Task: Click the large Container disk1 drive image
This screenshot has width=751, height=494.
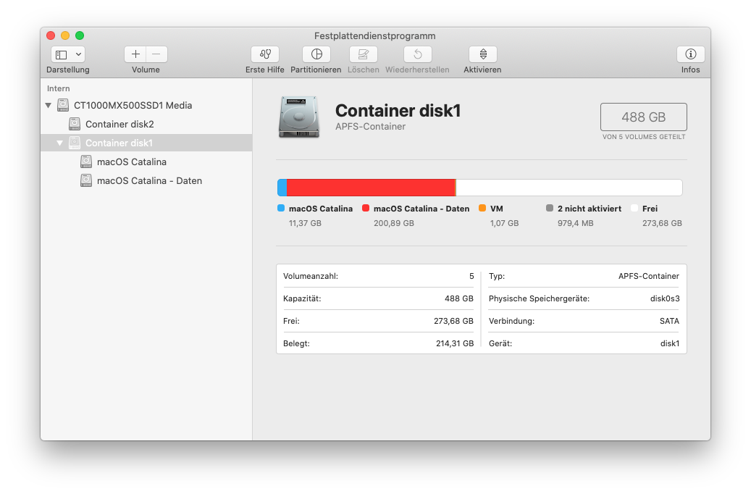Action: (298, 117)
